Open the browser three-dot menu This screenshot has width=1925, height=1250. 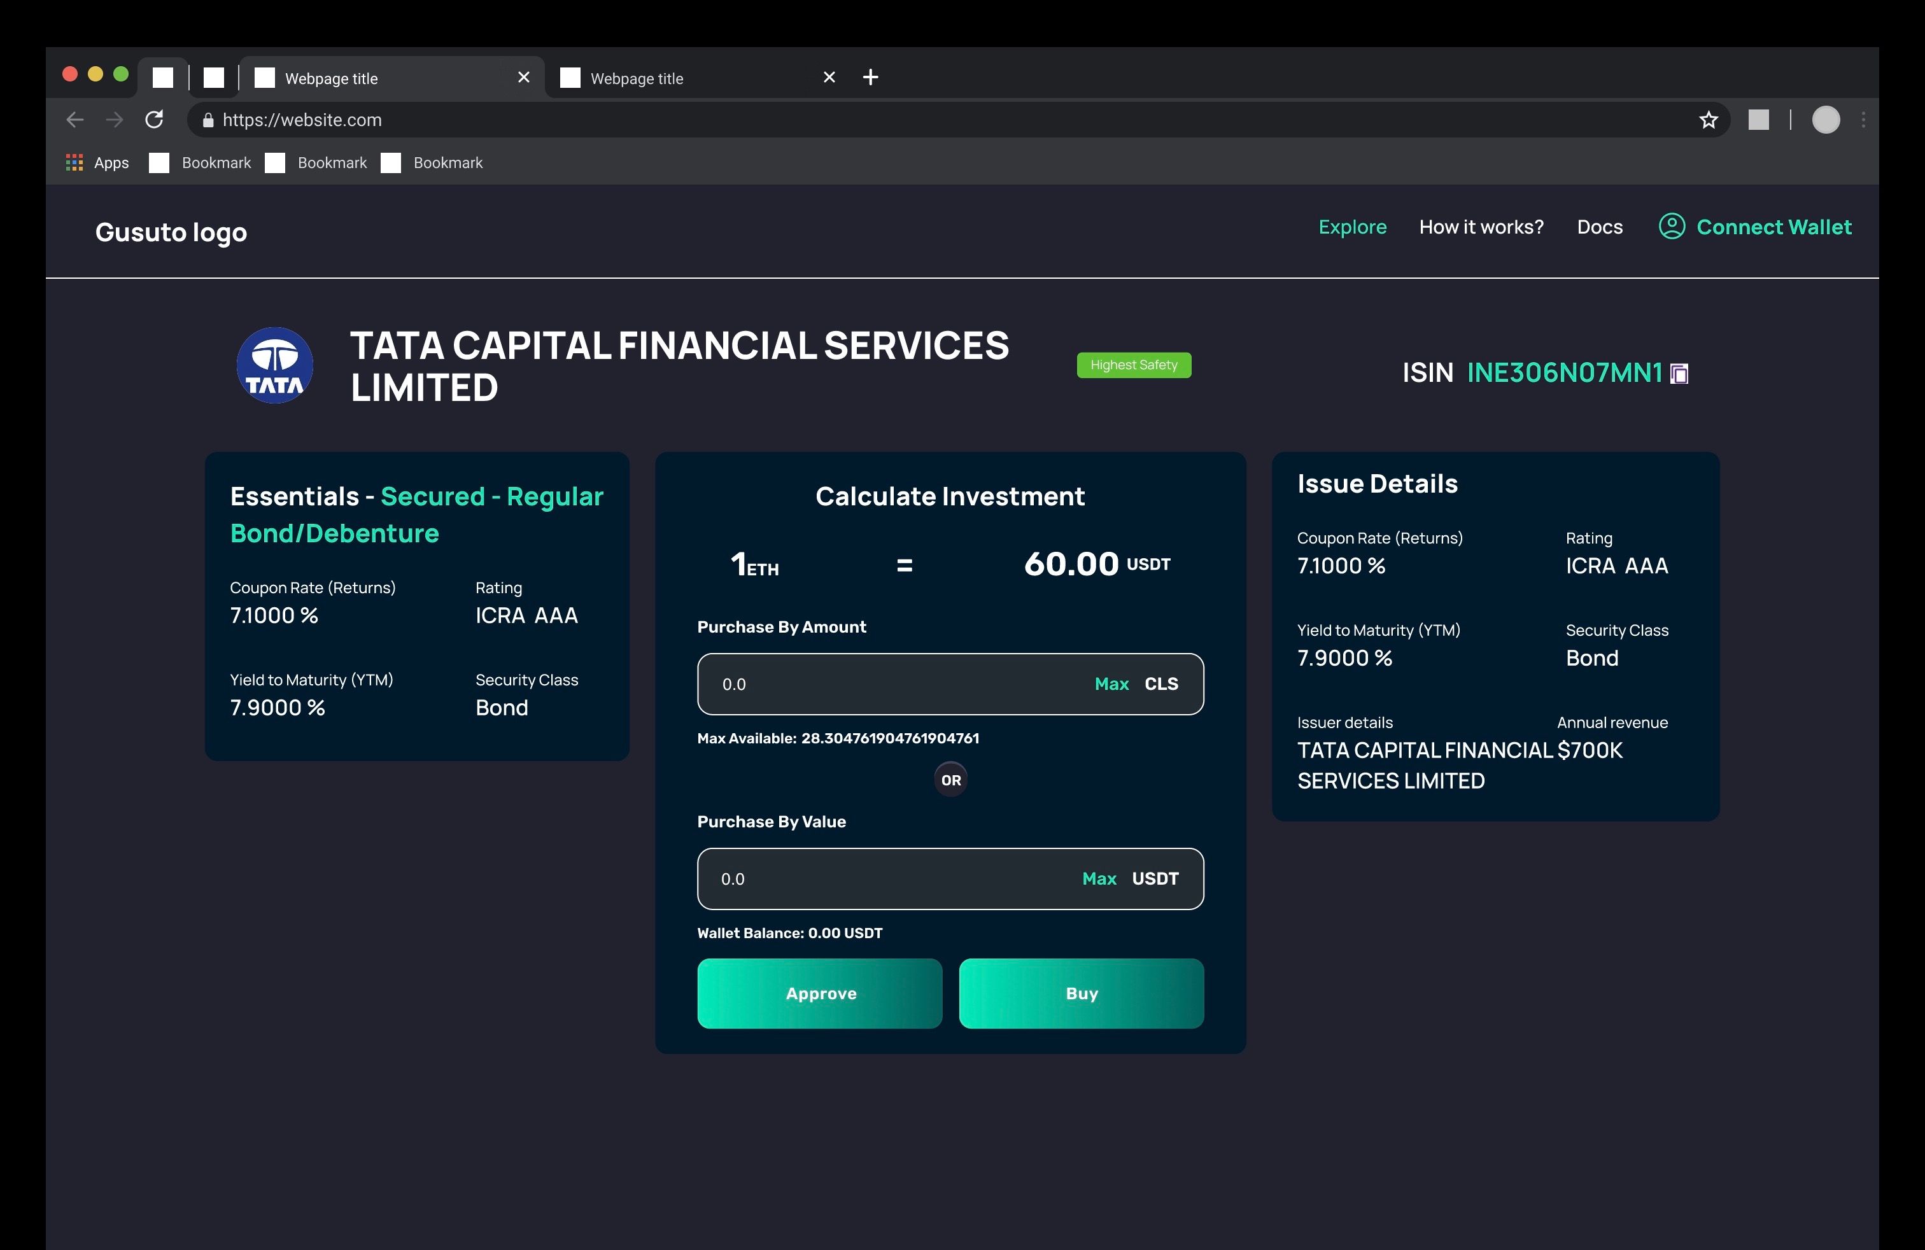point(1863,120)
